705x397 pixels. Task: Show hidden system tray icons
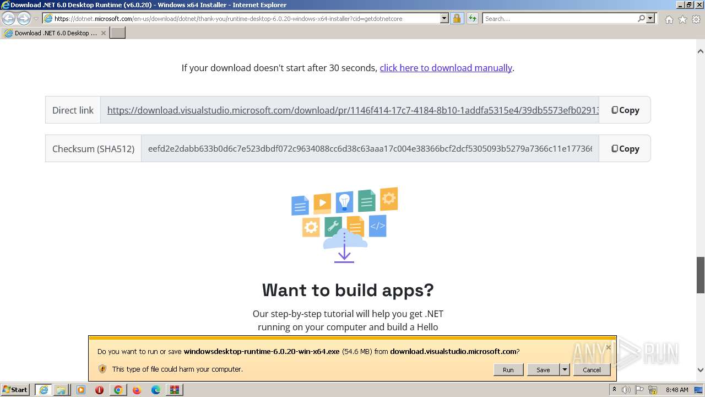point(614,390)
